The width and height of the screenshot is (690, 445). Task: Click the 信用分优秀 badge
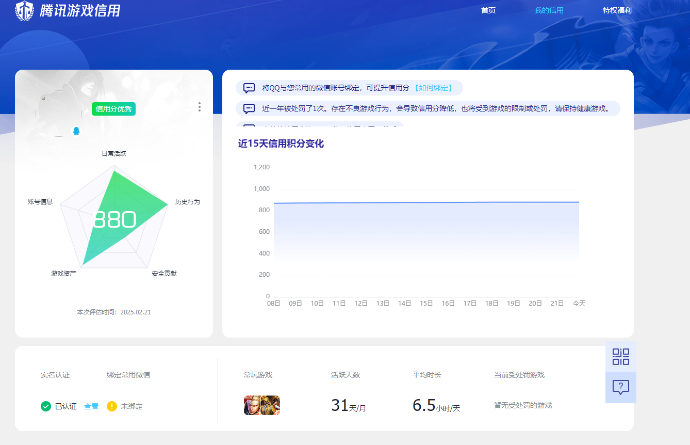tap(113, 109)
